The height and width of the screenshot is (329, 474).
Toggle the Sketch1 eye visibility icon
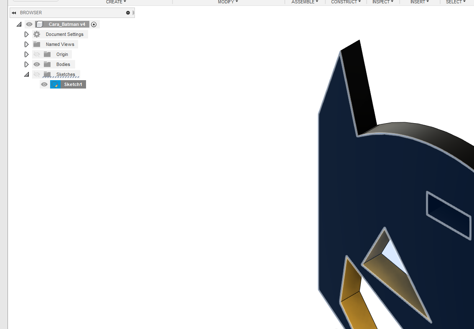(44, 84)
